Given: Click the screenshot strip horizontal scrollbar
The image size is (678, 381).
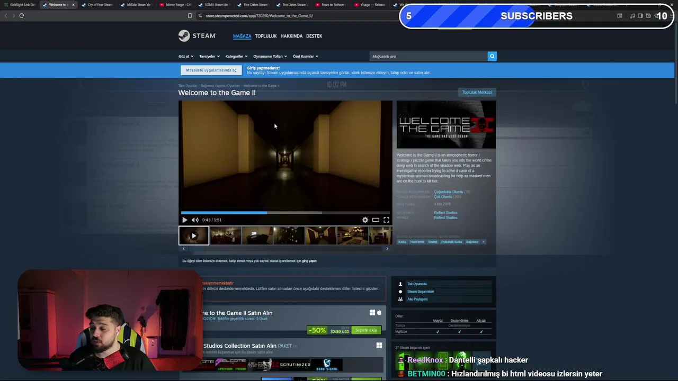Looking at the screenshot, I should pos(285,248).
